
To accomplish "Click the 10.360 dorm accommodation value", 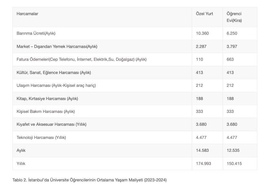I will pyautogui.click(x=202, y=33).
